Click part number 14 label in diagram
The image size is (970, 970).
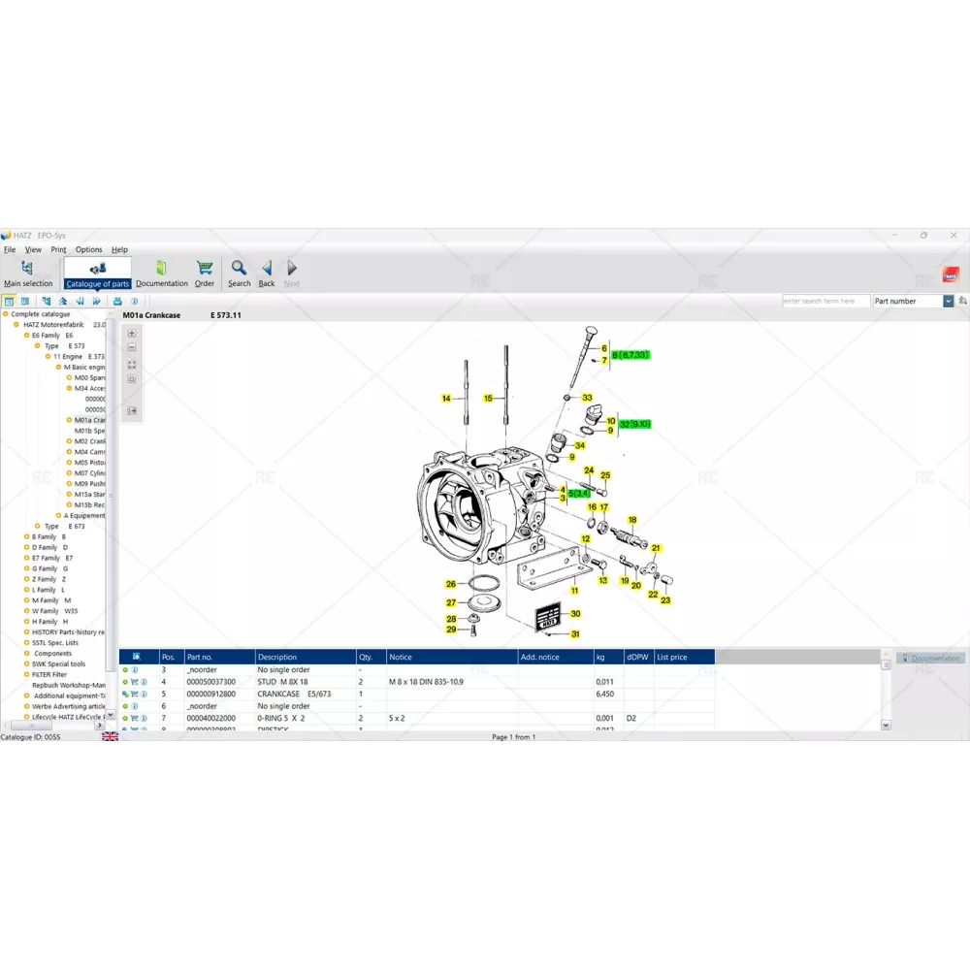click(446, 399)
